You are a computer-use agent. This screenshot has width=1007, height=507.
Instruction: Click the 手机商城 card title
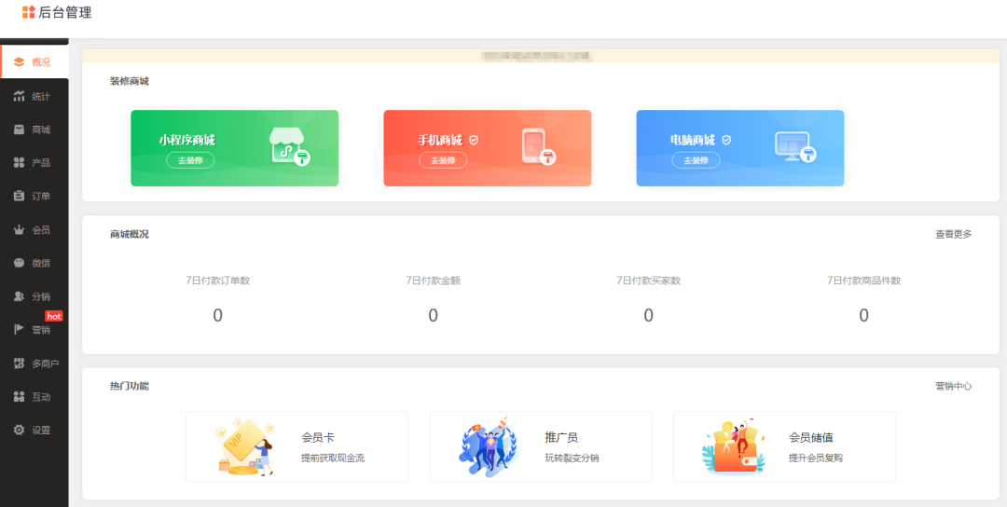(x=440, y=140)
